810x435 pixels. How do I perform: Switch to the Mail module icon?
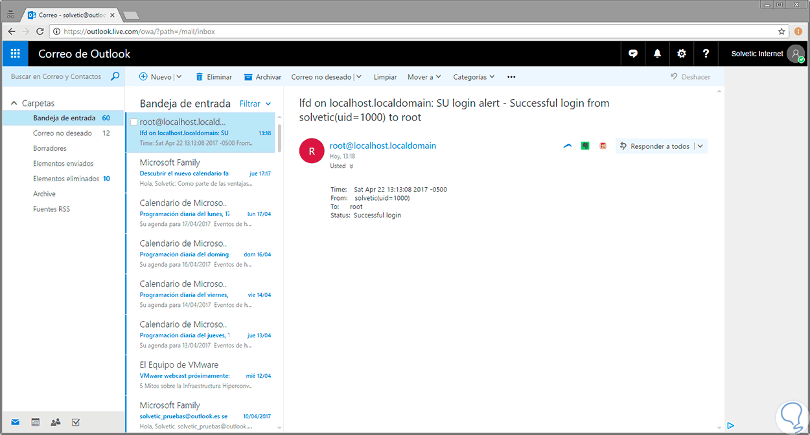coord(15,422)
